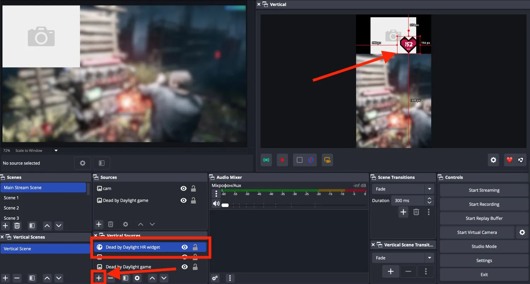Delete selected scene with Scenes trash icon
Image resolution: width=530 pixels, height=284 pixels.
point(17,225)
